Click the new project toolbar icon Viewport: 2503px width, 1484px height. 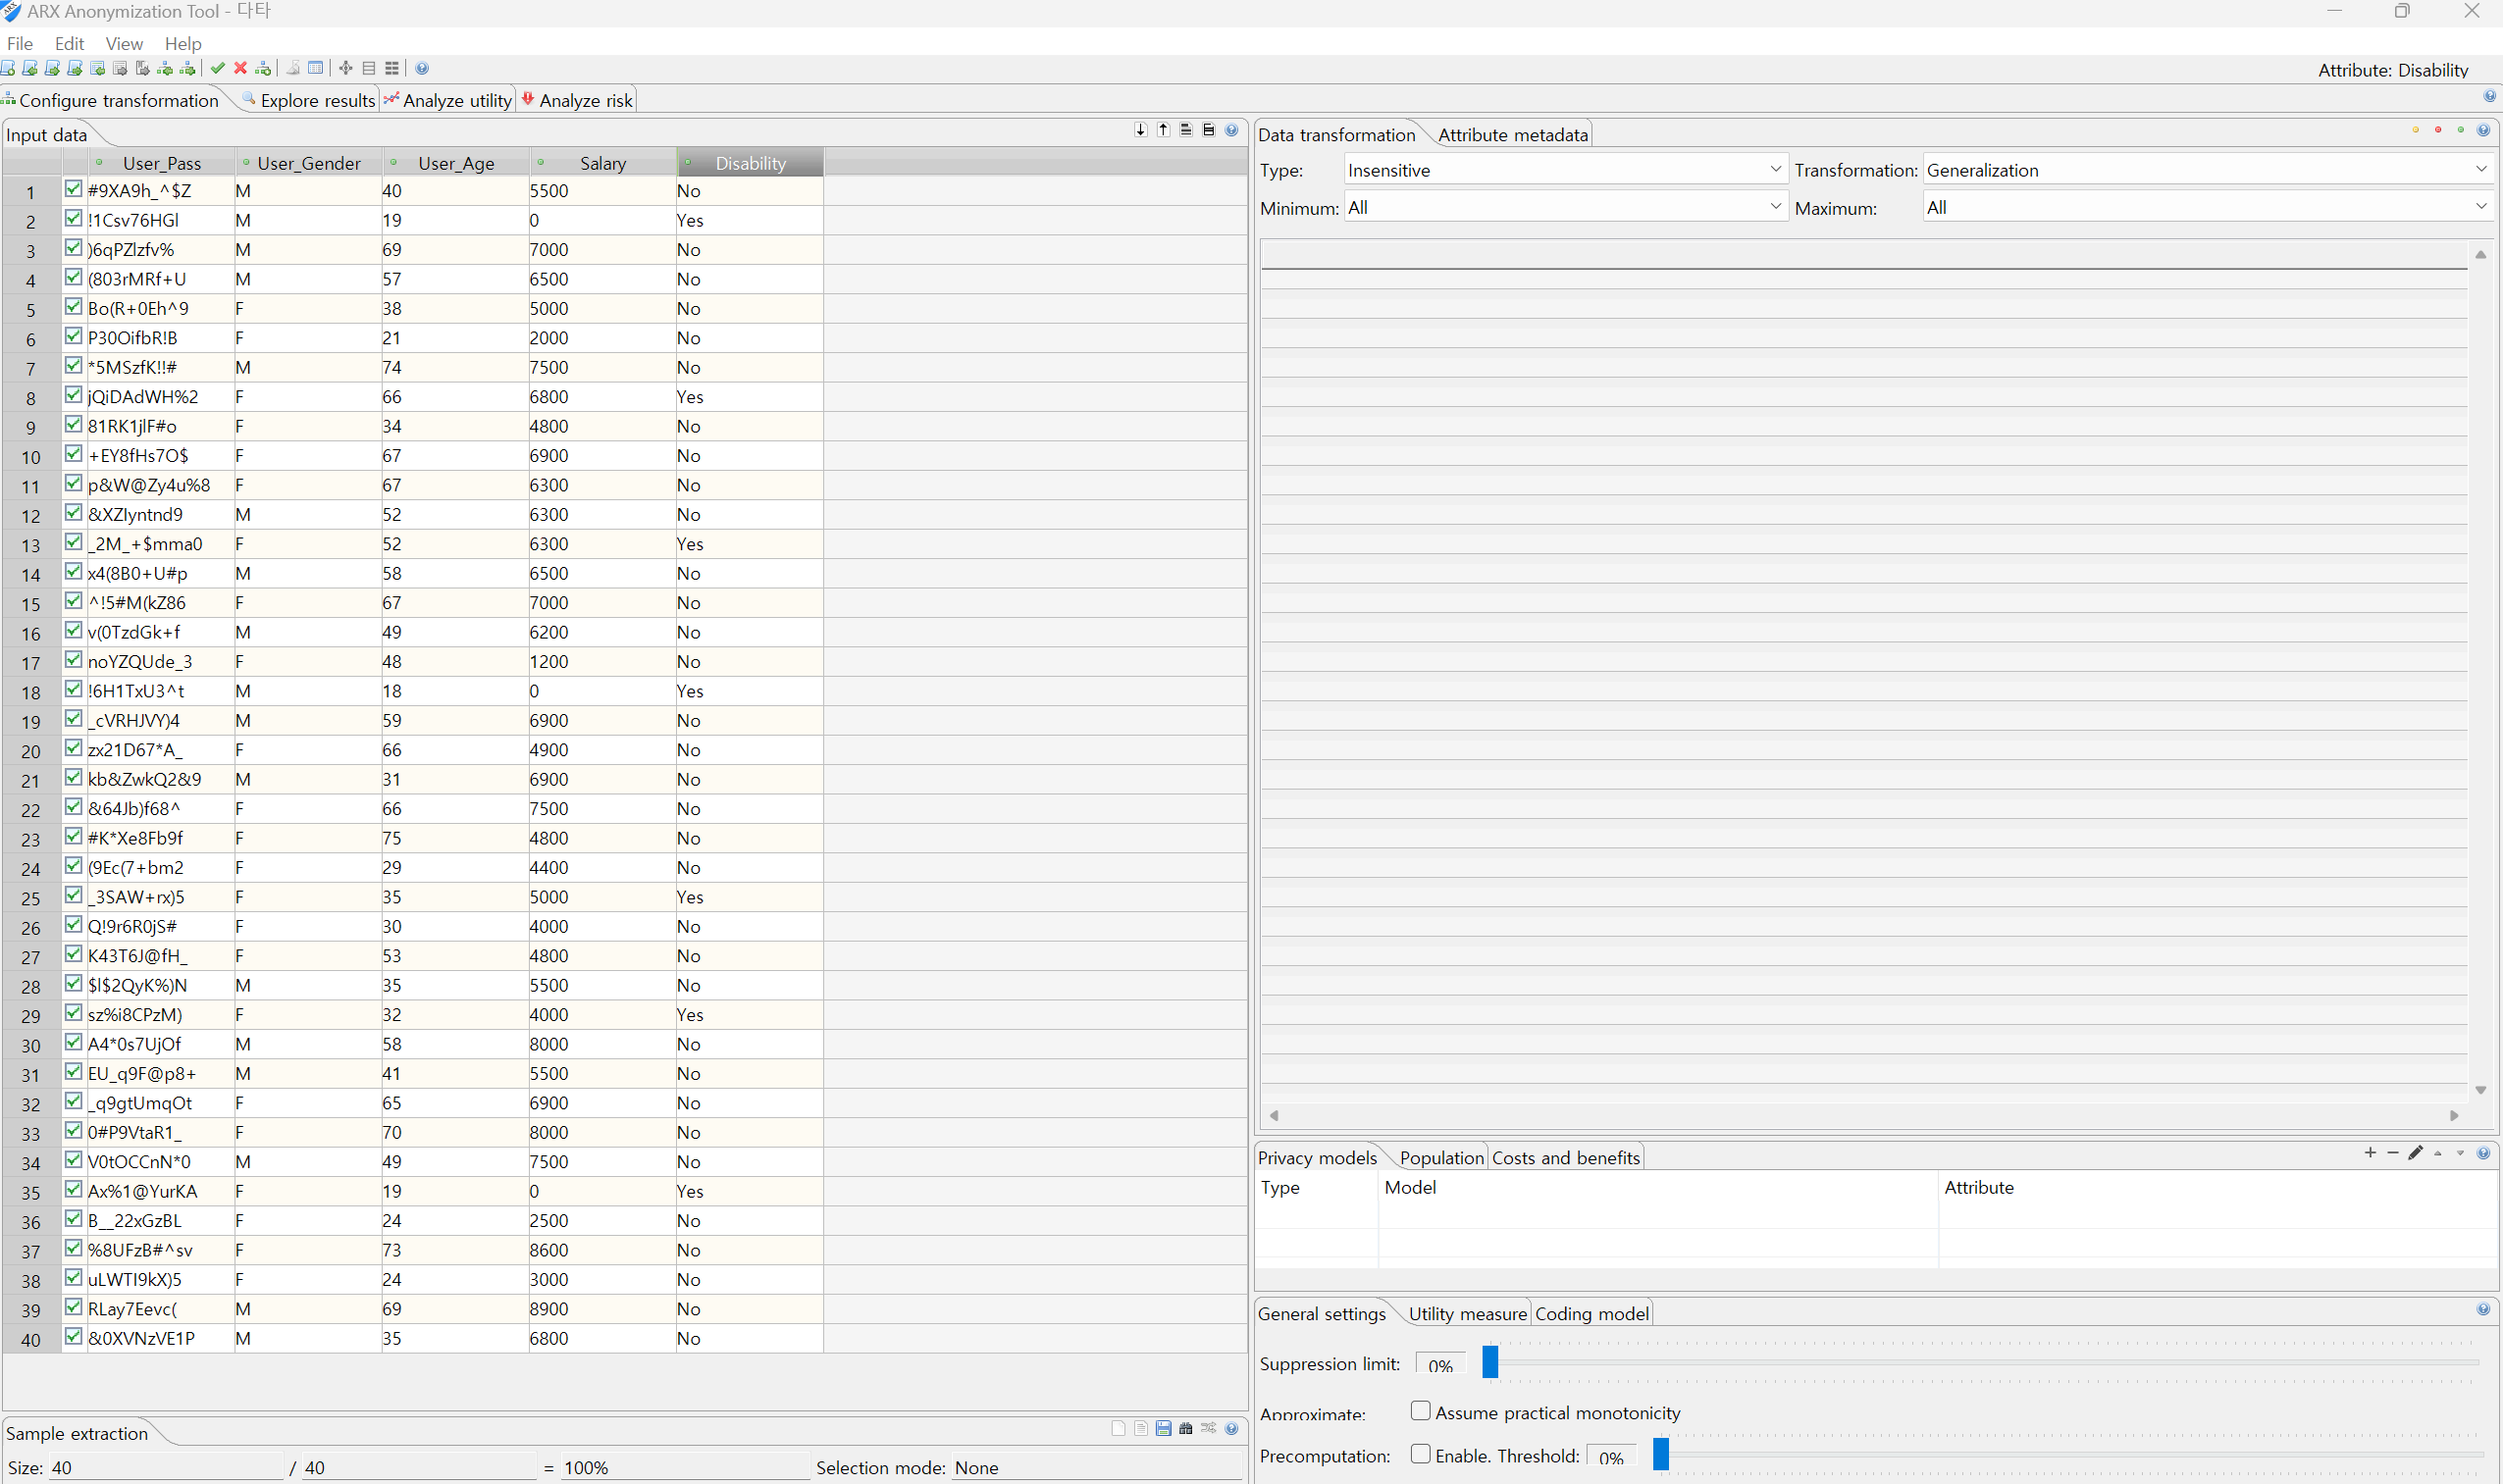pos(8,68)
